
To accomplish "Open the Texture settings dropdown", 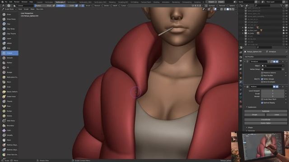I will [x=98, y=6].
